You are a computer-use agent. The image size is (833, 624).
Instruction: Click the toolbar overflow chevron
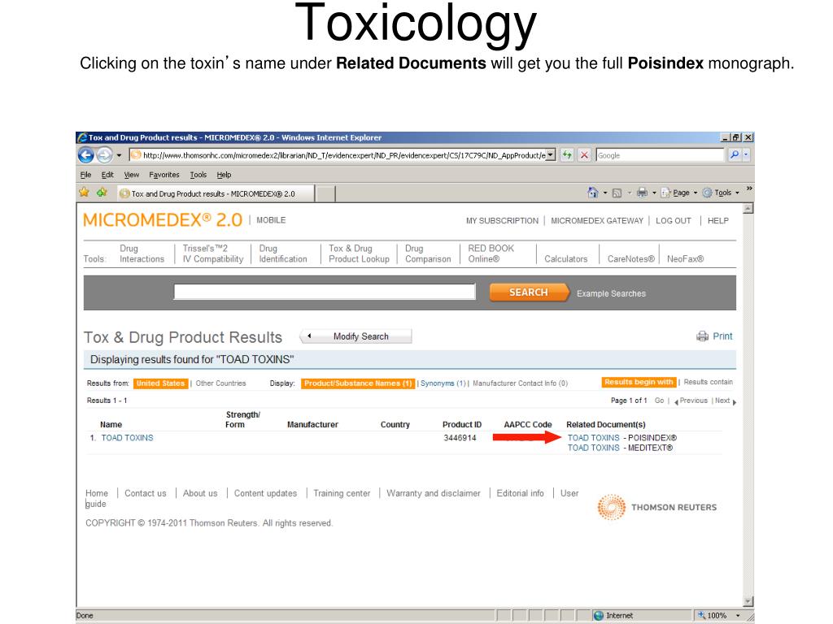click(749, 188)
